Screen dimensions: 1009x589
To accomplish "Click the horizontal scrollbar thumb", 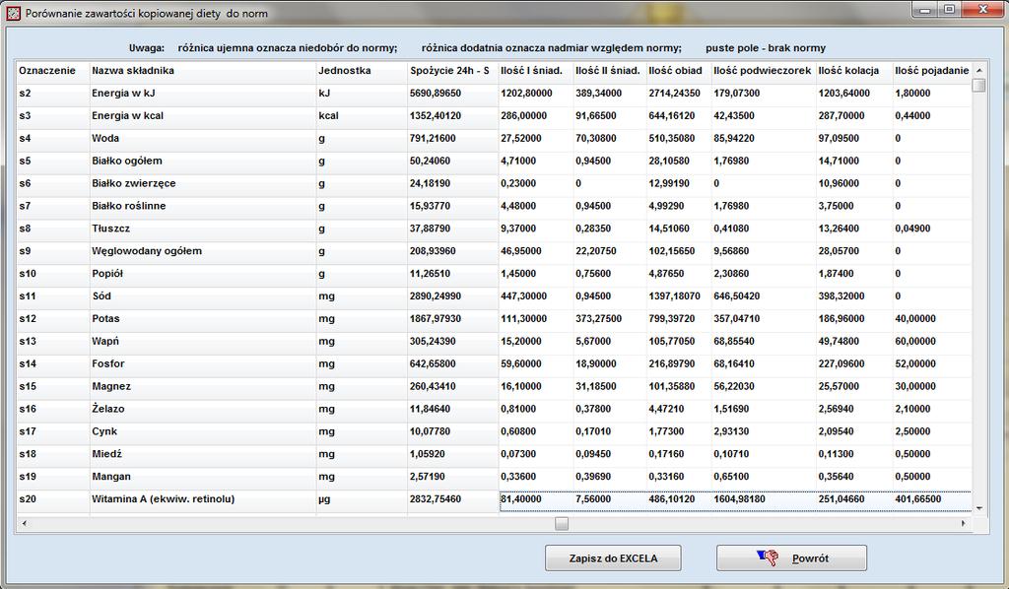I will (562, 523).
